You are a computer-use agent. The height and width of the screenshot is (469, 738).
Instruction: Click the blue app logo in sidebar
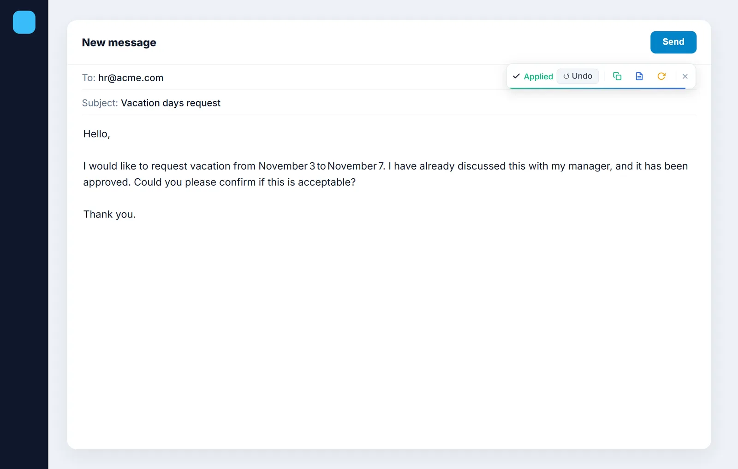pos(24,22)
